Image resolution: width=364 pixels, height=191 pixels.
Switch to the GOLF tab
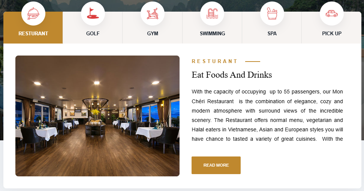(93, 33)
